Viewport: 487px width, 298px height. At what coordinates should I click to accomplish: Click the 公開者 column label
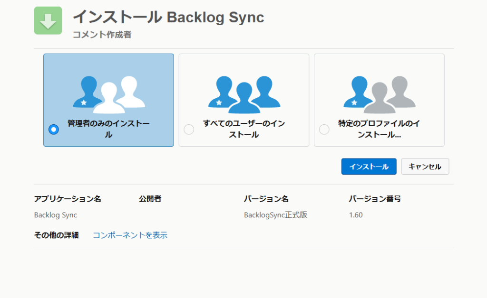coord(150,199)
